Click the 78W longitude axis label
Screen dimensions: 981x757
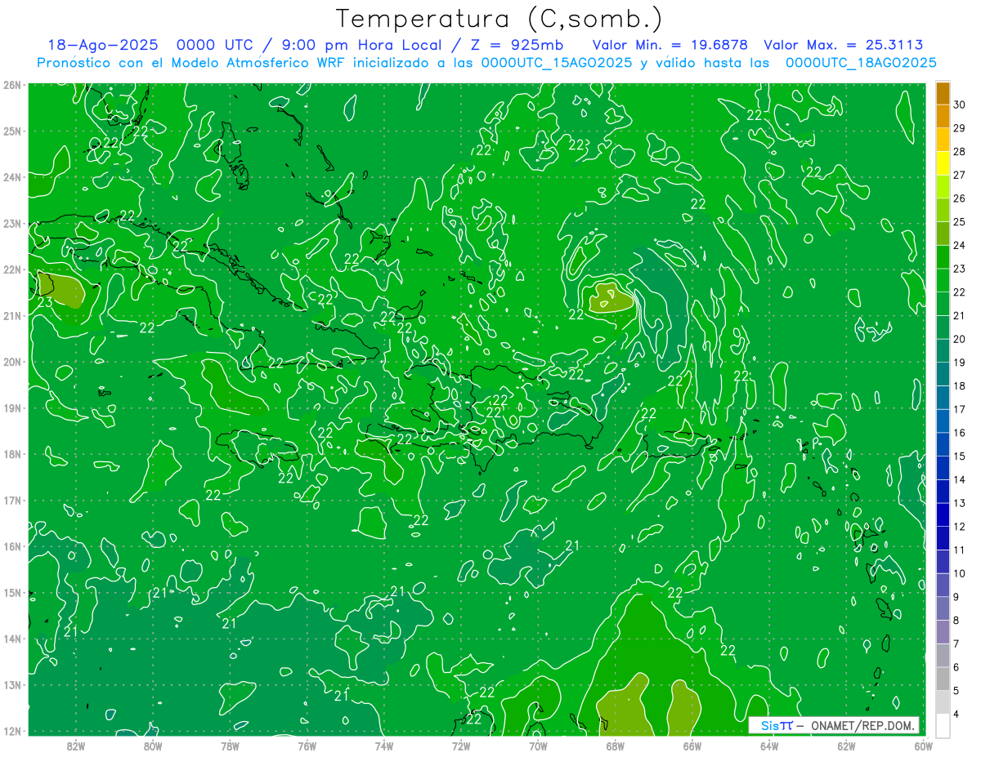(x=230, y=745)
